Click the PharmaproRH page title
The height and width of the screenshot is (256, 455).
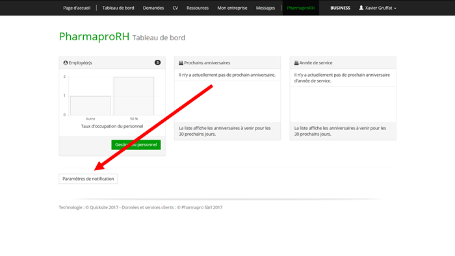(94, 36)
